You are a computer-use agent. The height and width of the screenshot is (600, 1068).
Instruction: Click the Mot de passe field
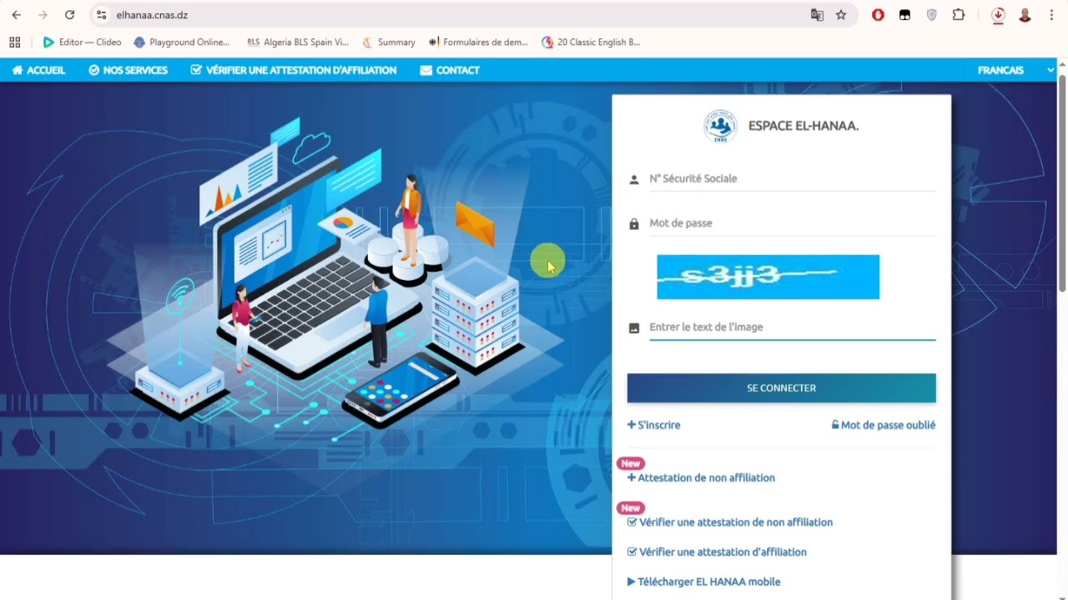(x=792, y=223)
